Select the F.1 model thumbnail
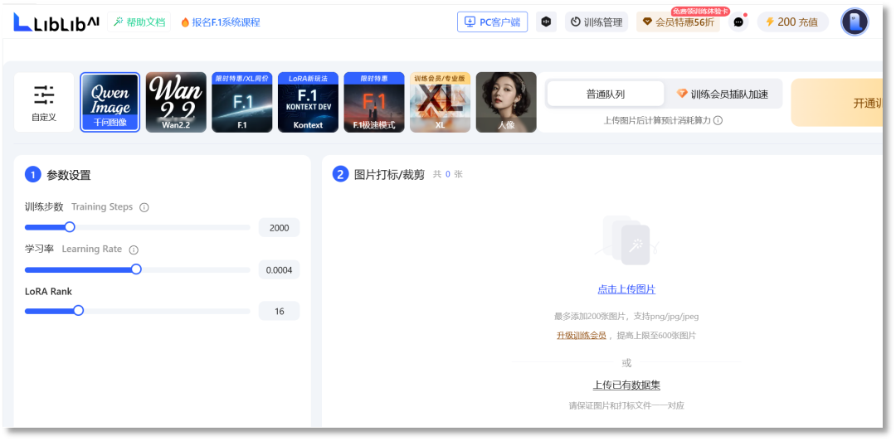The width and height of the screenshot is (896, 441). click(241, 102)
